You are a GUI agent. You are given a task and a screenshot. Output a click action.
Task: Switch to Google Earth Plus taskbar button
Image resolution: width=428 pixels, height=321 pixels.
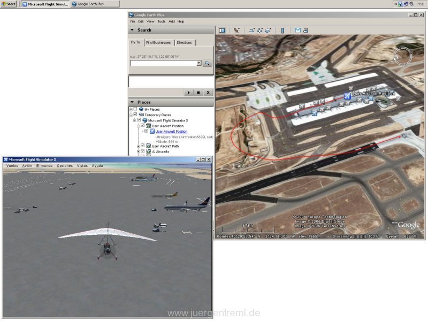click(x=95, y=4)
